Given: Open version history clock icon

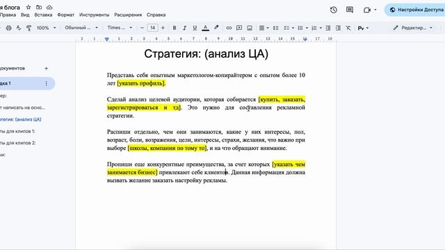Looking at the screenshot, I should 334,10.
